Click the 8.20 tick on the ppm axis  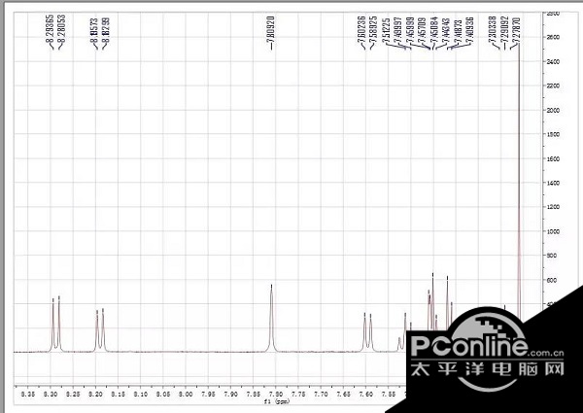(x=95, y=394)
